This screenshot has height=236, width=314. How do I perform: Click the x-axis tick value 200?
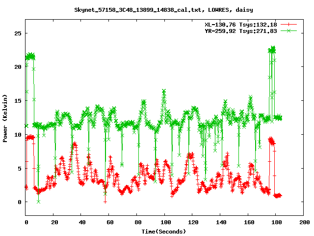(304, 222)
